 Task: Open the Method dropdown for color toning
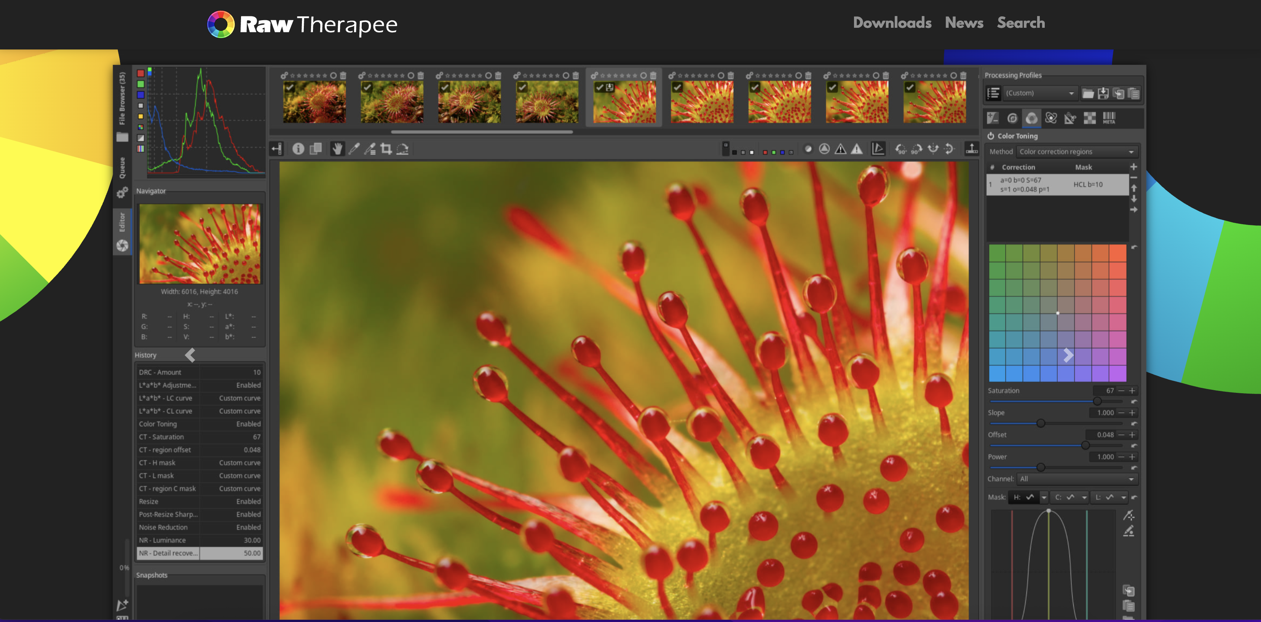tap(1076, 152)
